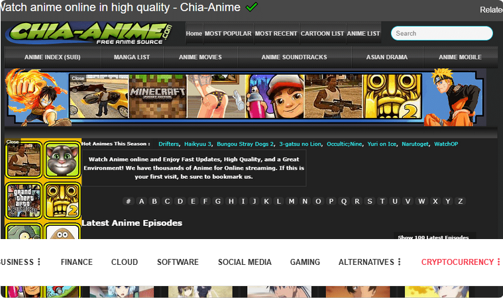Select letter S in the alphabet index
503x298 pixels.
[370, 201]
